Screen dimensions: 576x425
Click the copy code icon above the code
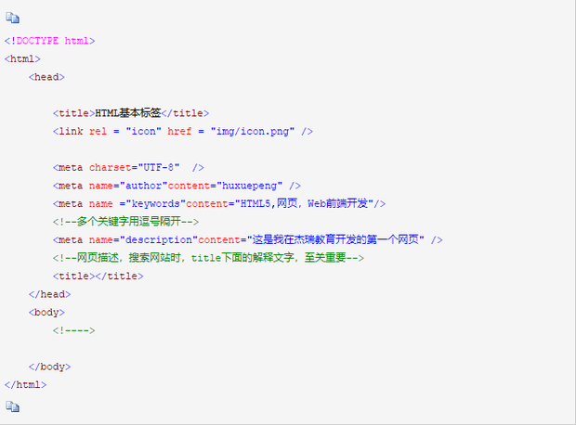click(x=12, y=18)
